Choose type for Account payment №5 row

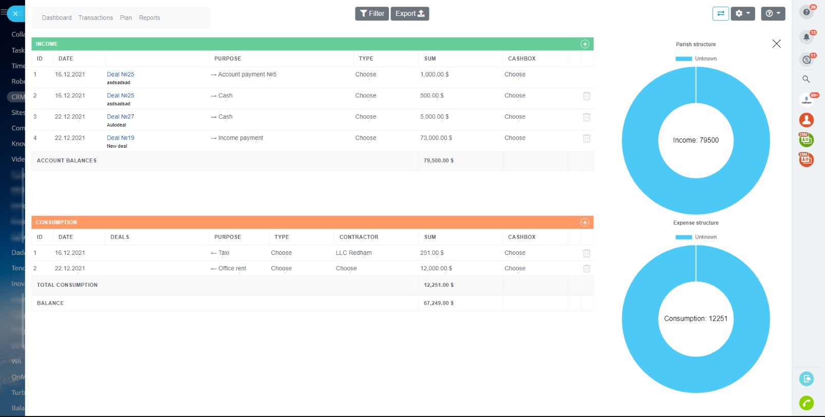point(365,75)
